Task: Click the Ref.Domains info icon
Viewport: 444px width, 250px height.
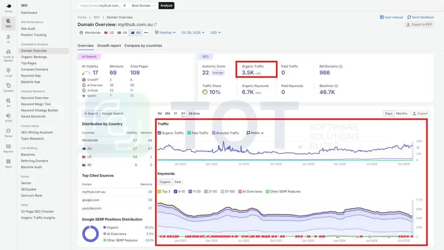Action: [x=341, y=66]
